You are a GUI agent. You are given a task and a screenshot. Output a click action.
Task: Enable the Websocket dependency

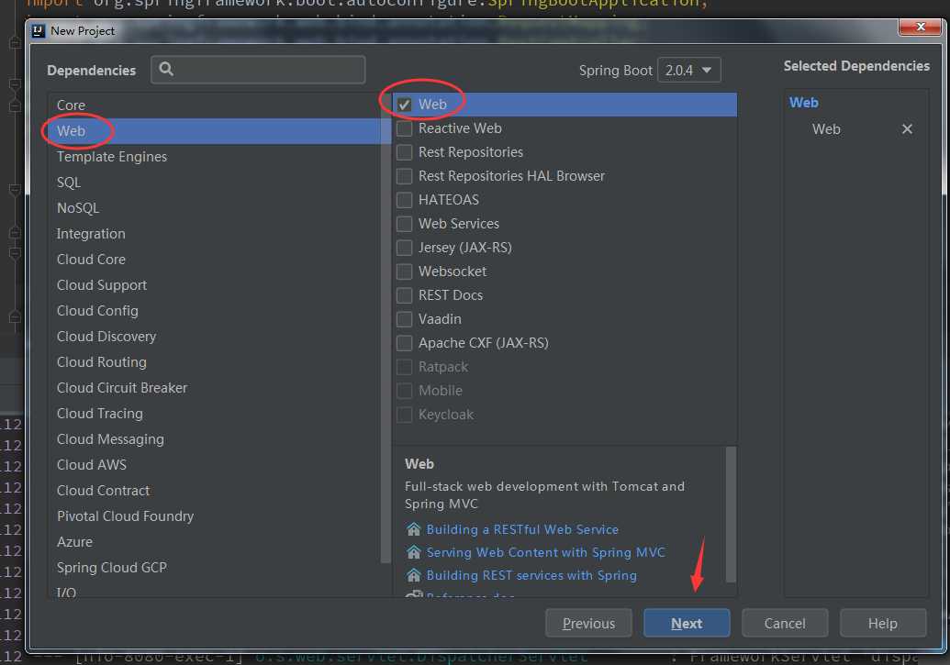click(404, 272)
